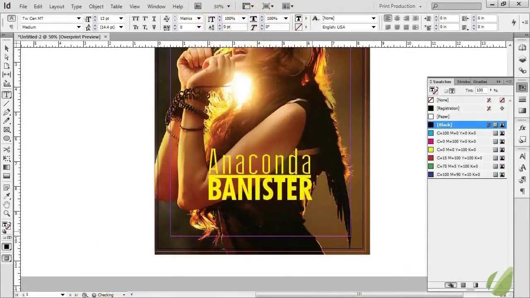
Task: Toggle Underline formatting
Action: [154, 18]
